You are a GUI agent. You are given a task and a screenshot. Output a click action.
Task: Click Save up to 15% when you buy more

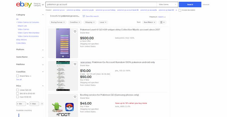[x=131, y=103]
